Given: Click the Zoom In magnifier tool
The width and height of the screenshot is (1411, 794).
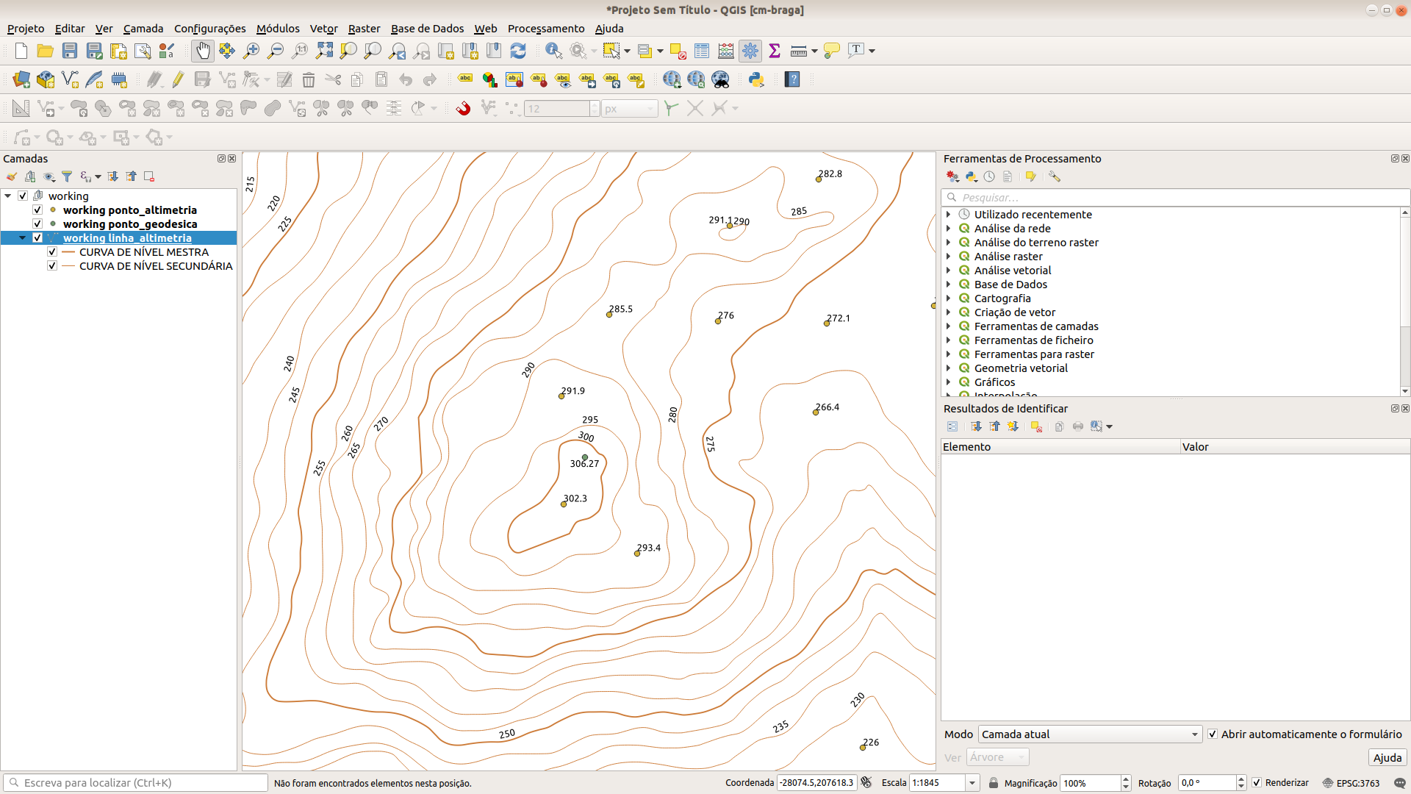Looking at the screenshot, I should pyautogui.click(x=251, y=51).
